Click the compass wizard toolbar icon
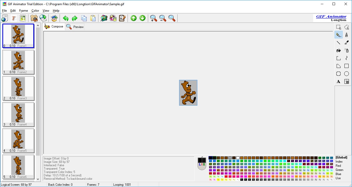 (54, 18)
